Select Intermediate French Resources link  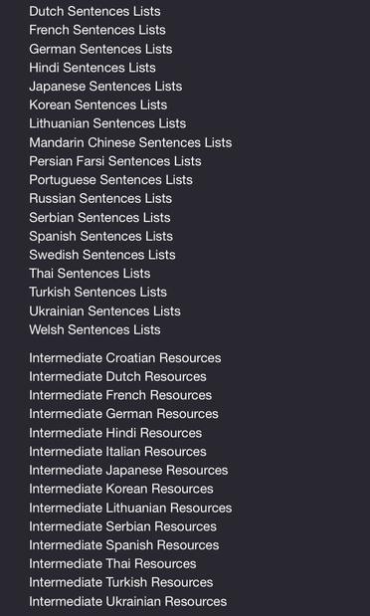(x=120, y=395)
